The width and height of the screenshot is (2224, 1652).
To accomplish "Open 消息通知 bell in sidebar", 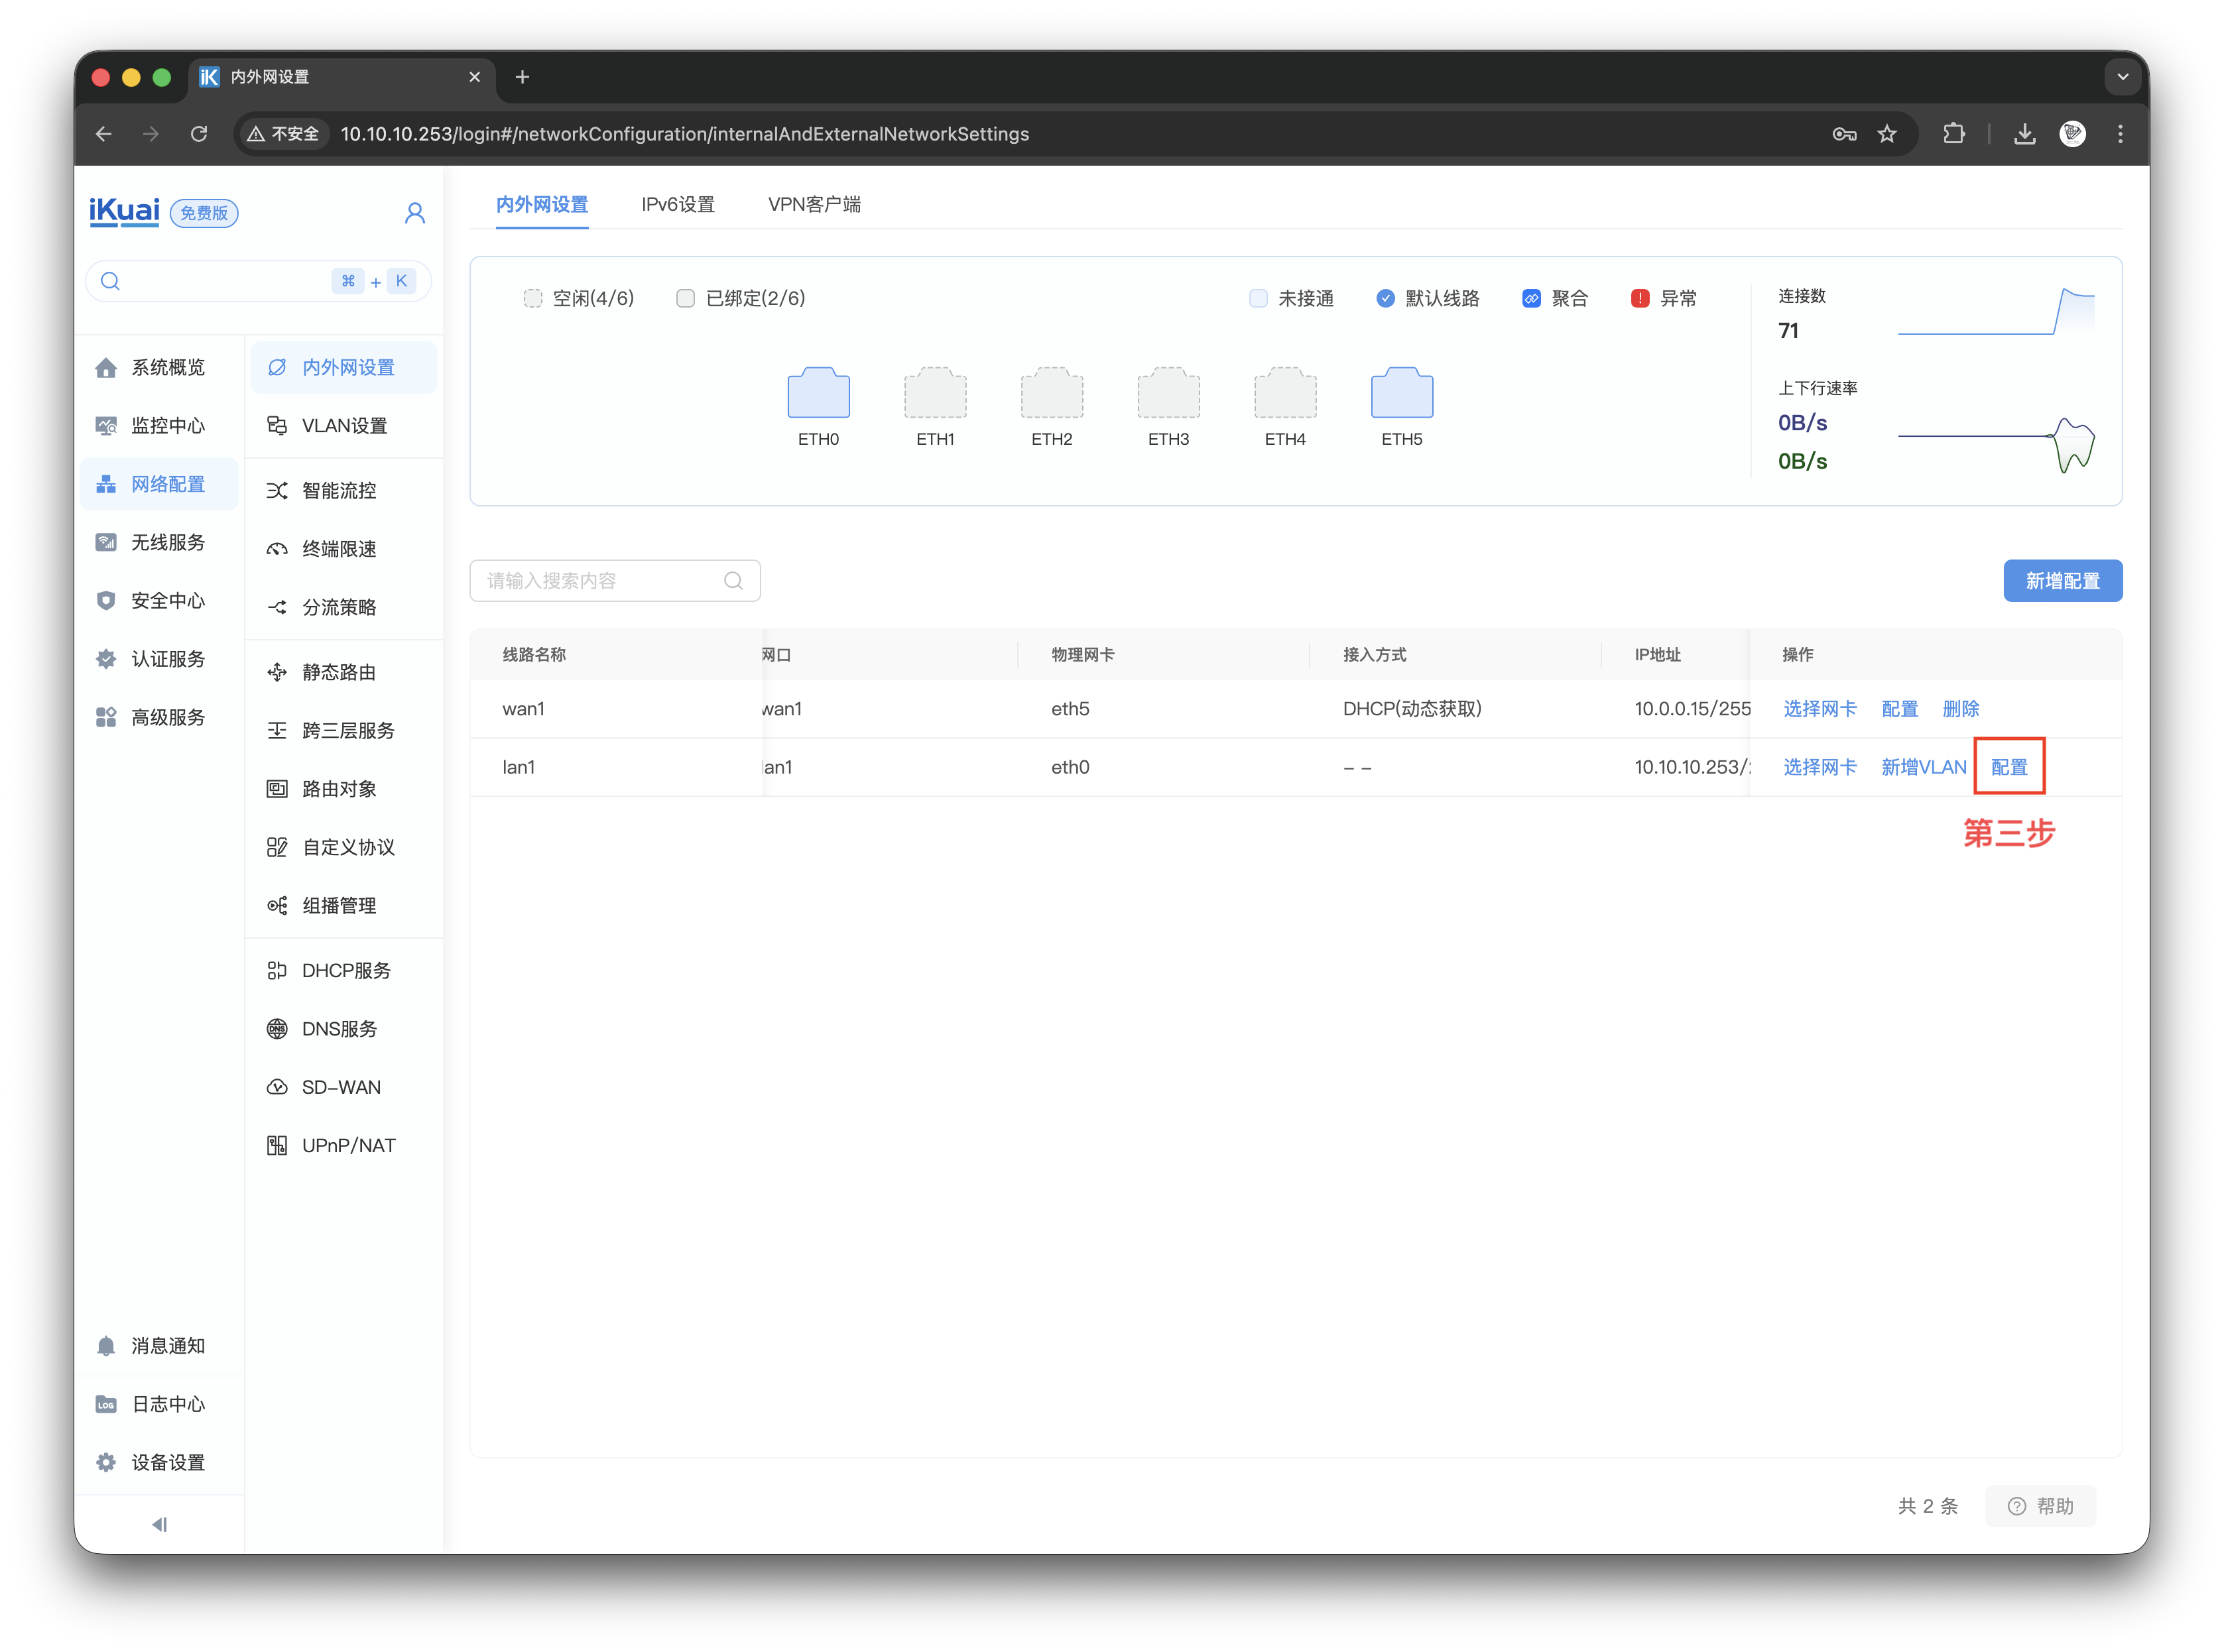I will (x=106, y=1346).
